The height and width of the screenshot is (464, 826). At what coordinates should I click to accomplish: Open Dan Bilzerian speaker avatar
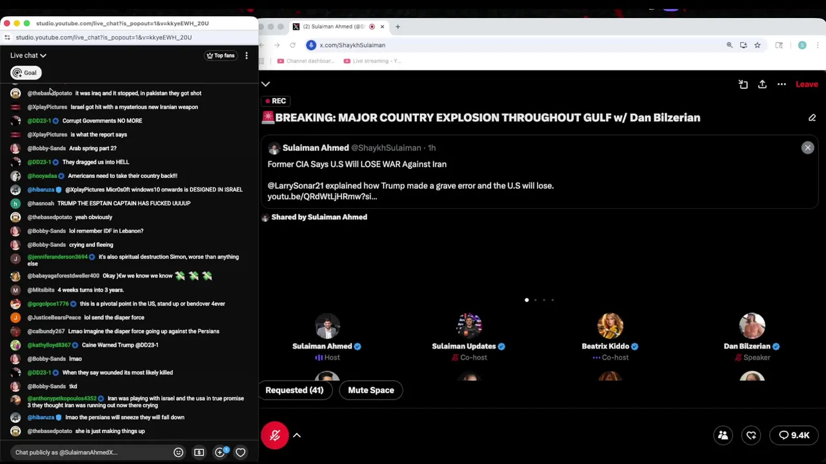[x=752, y=325]
